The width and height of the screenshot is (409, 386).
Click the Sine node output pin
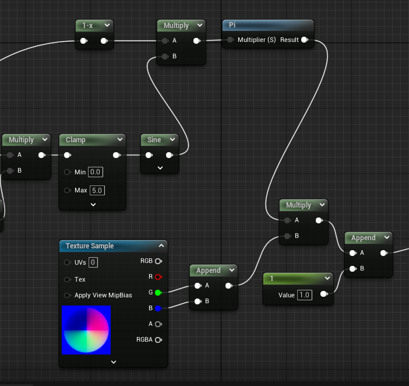(170, 155)
